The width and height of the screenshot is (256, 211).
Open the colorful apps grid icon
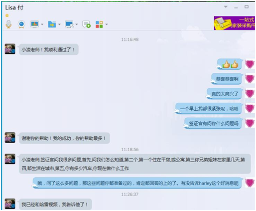tap(99, 24)
